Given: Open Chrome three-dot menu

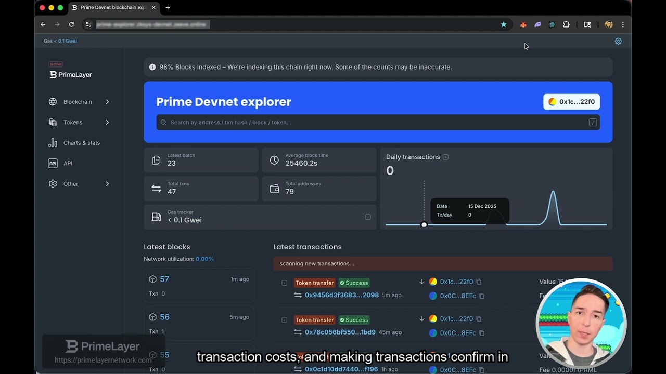Looking at the screenshot, I should click(623, 24).
